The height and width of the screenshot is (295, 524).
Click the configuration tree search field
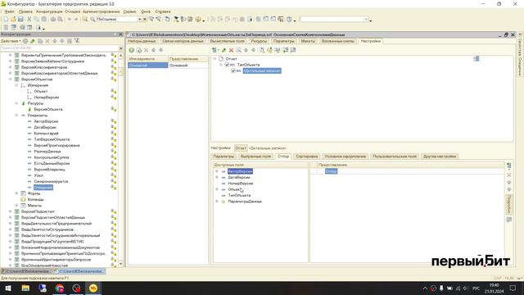point(60,48)
